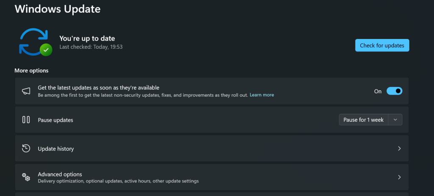Screen dimensions: 434x196
Task: Open Advanced options via its right chevron
Action: click(x=399, y=177)
